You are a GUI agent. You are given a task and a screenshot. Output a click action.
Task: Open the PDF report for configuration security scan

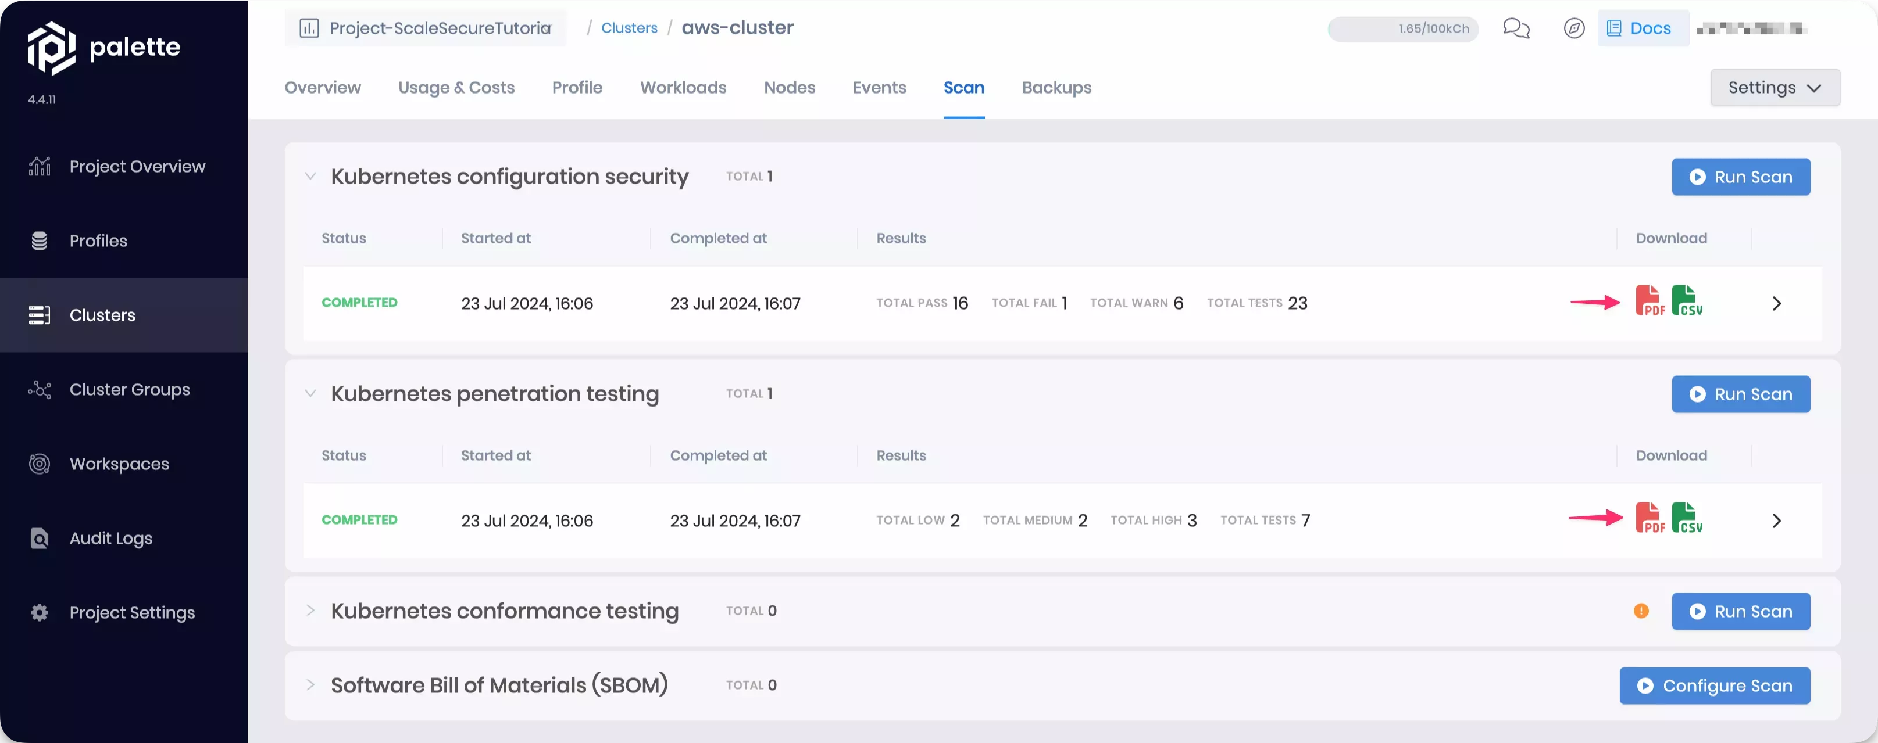click(x=1649, y=301)
